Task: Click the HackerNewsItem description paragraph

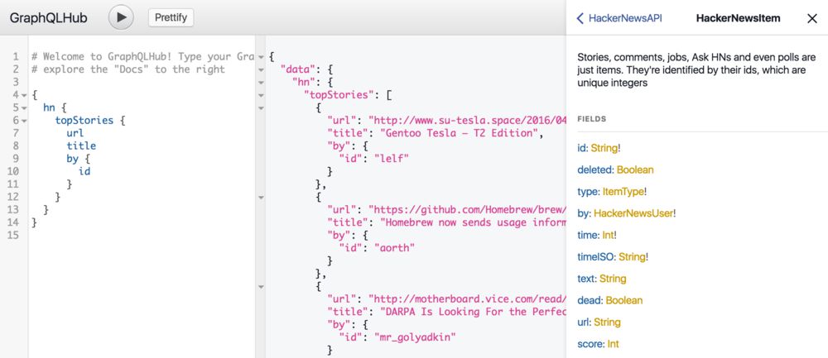Action: pyautogui.click(x=696, y=69)
